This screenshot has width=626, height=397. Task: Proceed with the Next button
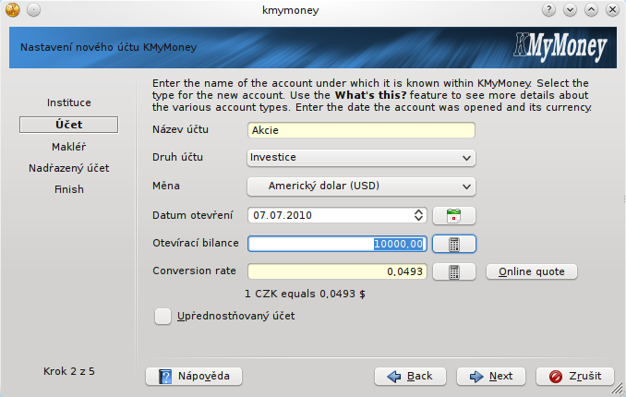tap(491, 377)
